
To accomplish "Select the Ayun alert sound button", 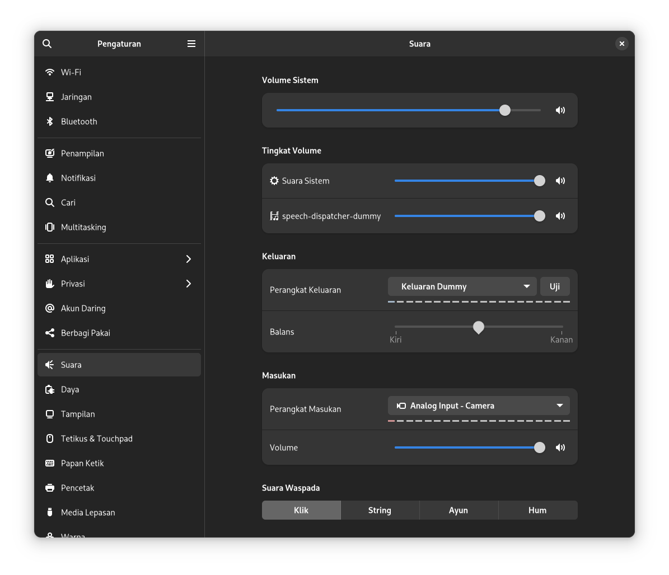I will click(x=459, y=510).
